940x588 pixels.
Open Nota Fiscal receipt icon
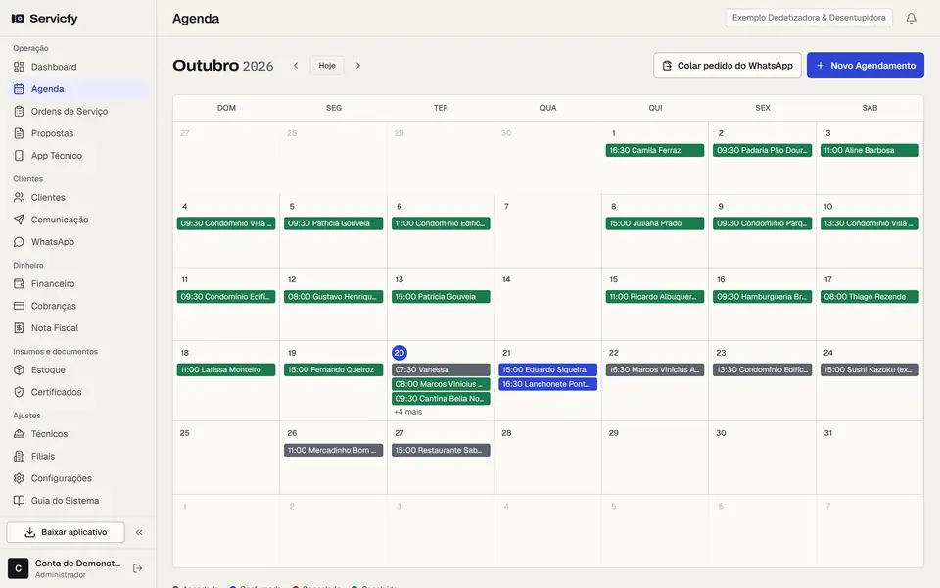20,328
